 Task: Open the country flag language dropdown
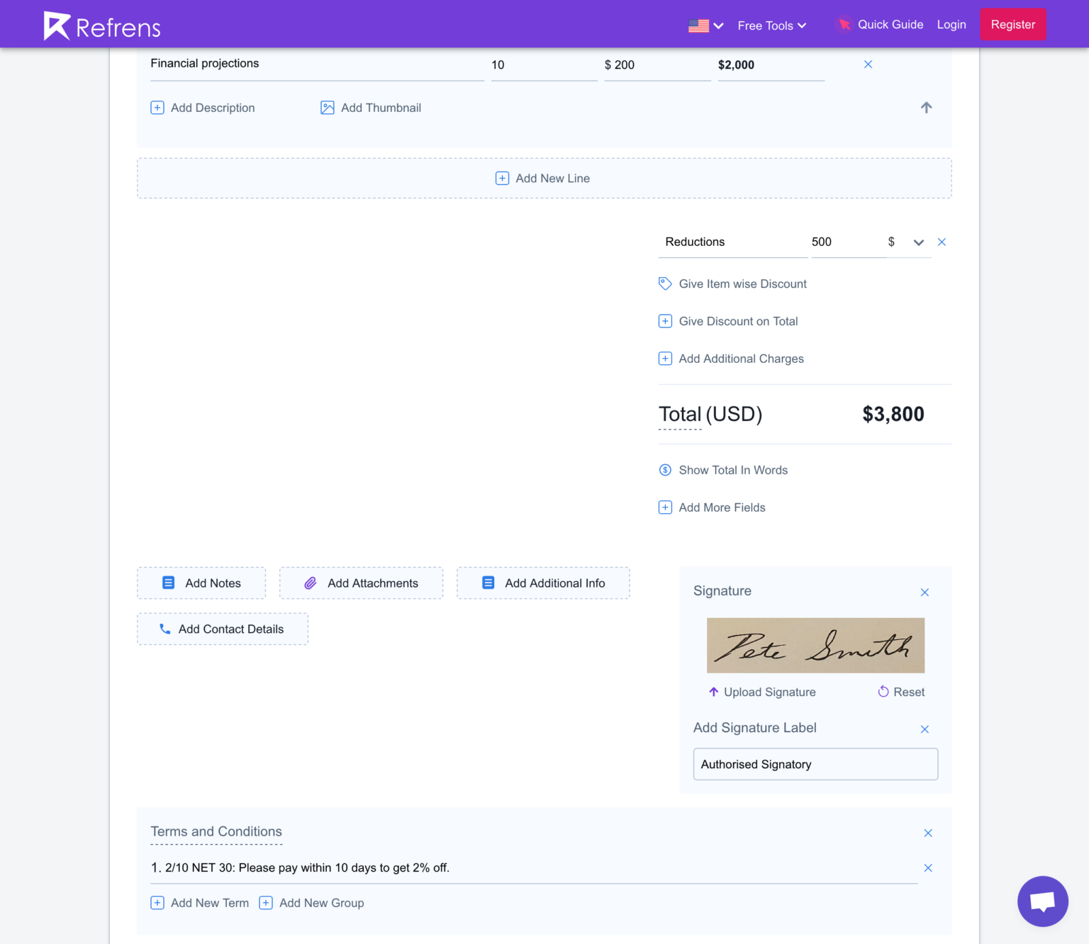(x=705, y=24)
